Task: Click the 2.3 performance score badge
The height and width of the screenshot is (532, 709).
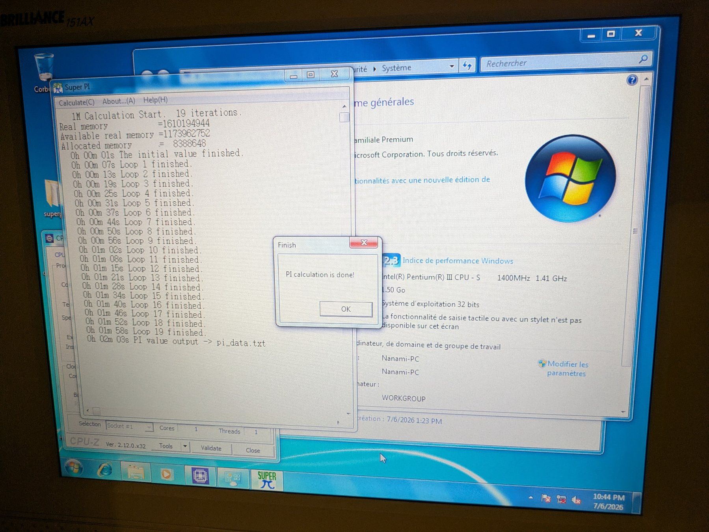Action: (x=391, y=260)
